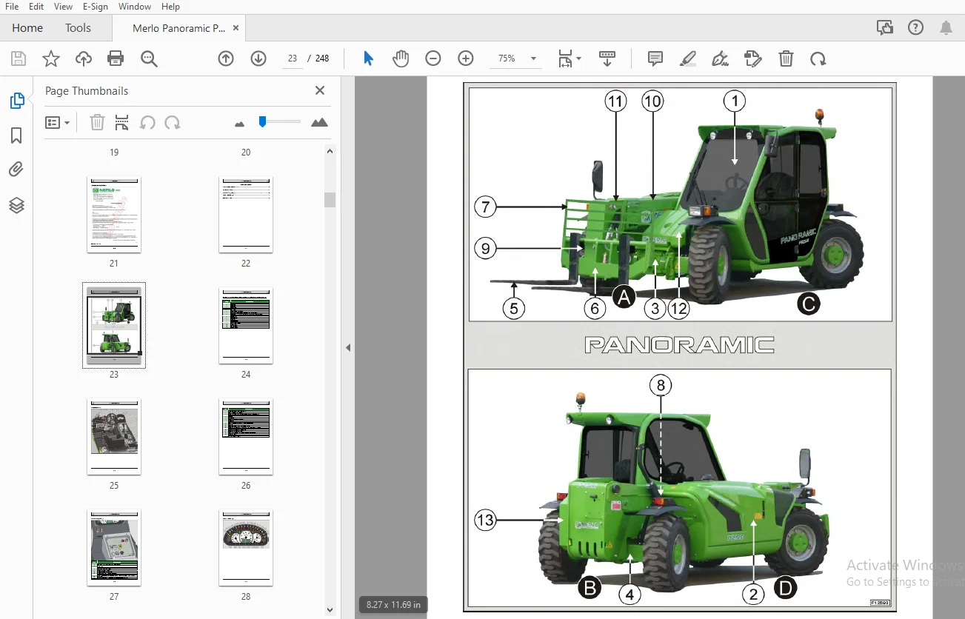Open the Window menu
Image resolution: width=965 pixels, height=619 pixels.
(x=135, y=7)
